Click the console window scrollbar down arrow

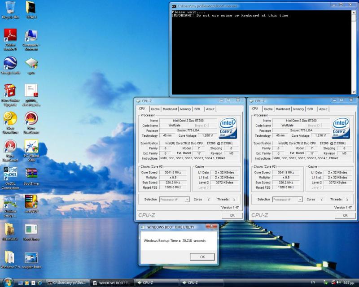(354, 92)
